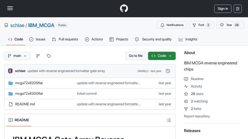The height and width of the screenshot is (139, 248).
Task: Click the repository book icon beside schlae
Action: [x=6, y=25]
